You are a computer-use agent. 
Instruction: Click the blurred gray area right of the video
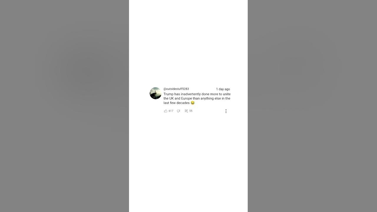coord(312,106)
